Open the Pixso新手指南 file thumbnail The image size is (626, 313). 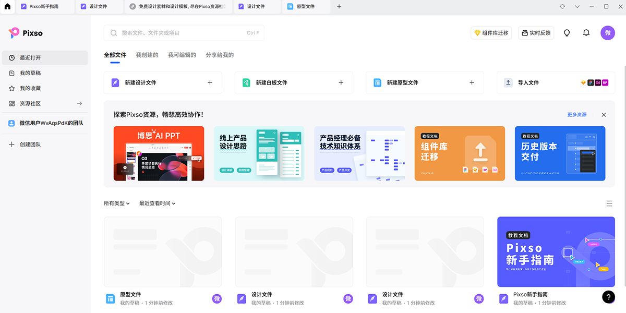point(556,252)
